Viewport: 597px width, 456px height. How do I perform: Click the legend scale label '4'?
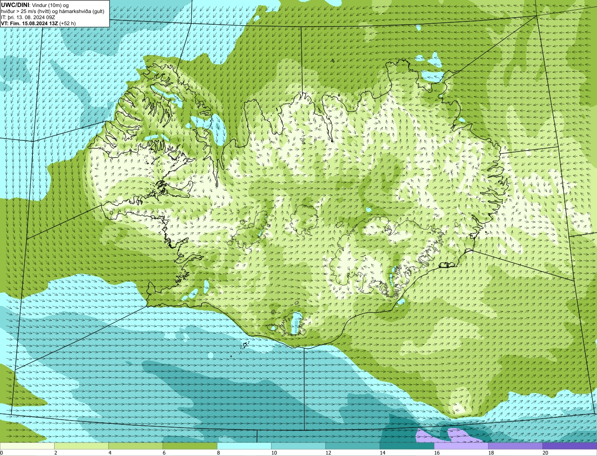[110, 453]
